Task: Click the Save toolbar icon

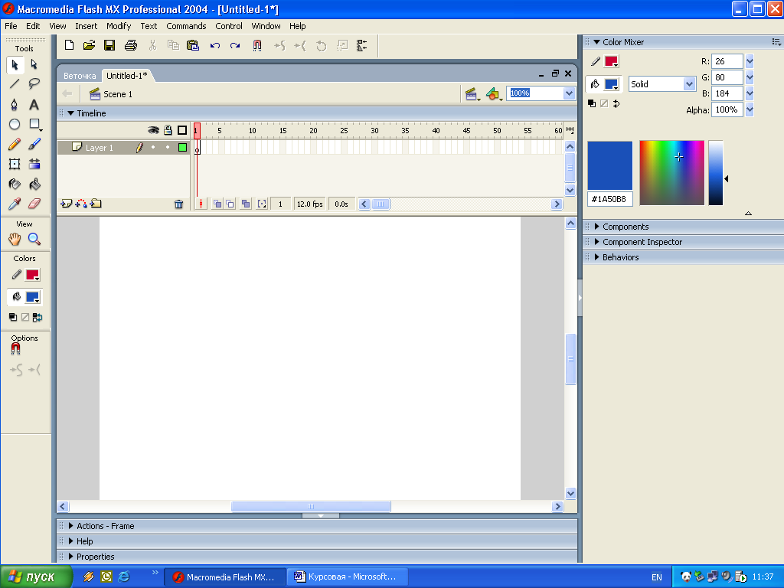Action: click(x=109, y=45)
